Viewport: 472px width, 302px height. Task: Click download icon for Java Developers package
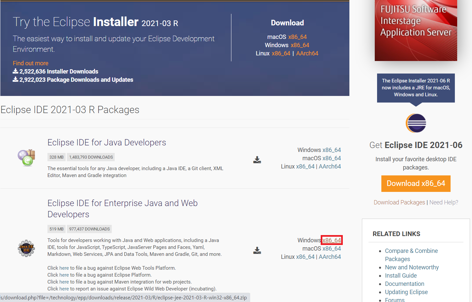coord(257,160)
